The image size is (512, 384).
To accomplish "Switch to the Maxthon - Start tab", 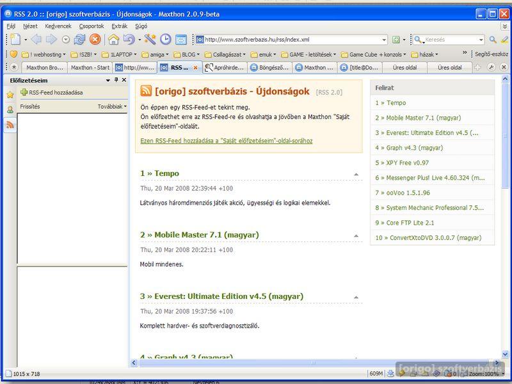I will point(90,68).
